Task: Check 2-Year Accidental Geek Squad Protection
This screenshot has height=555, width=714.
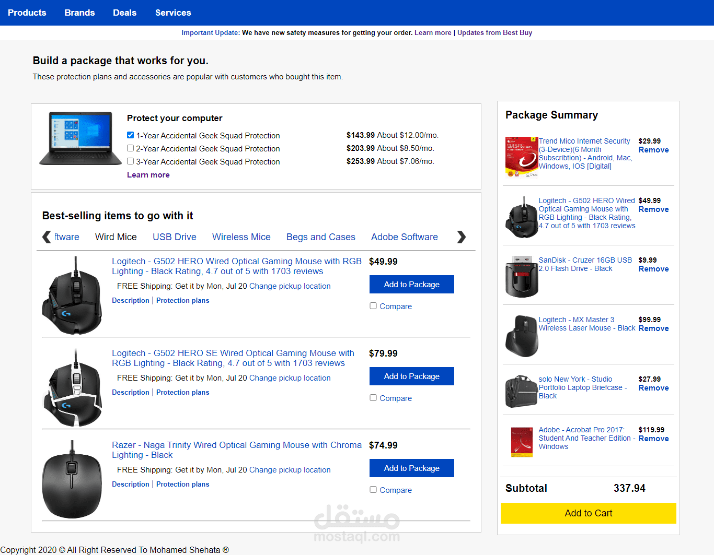Action: click(131, 148)
